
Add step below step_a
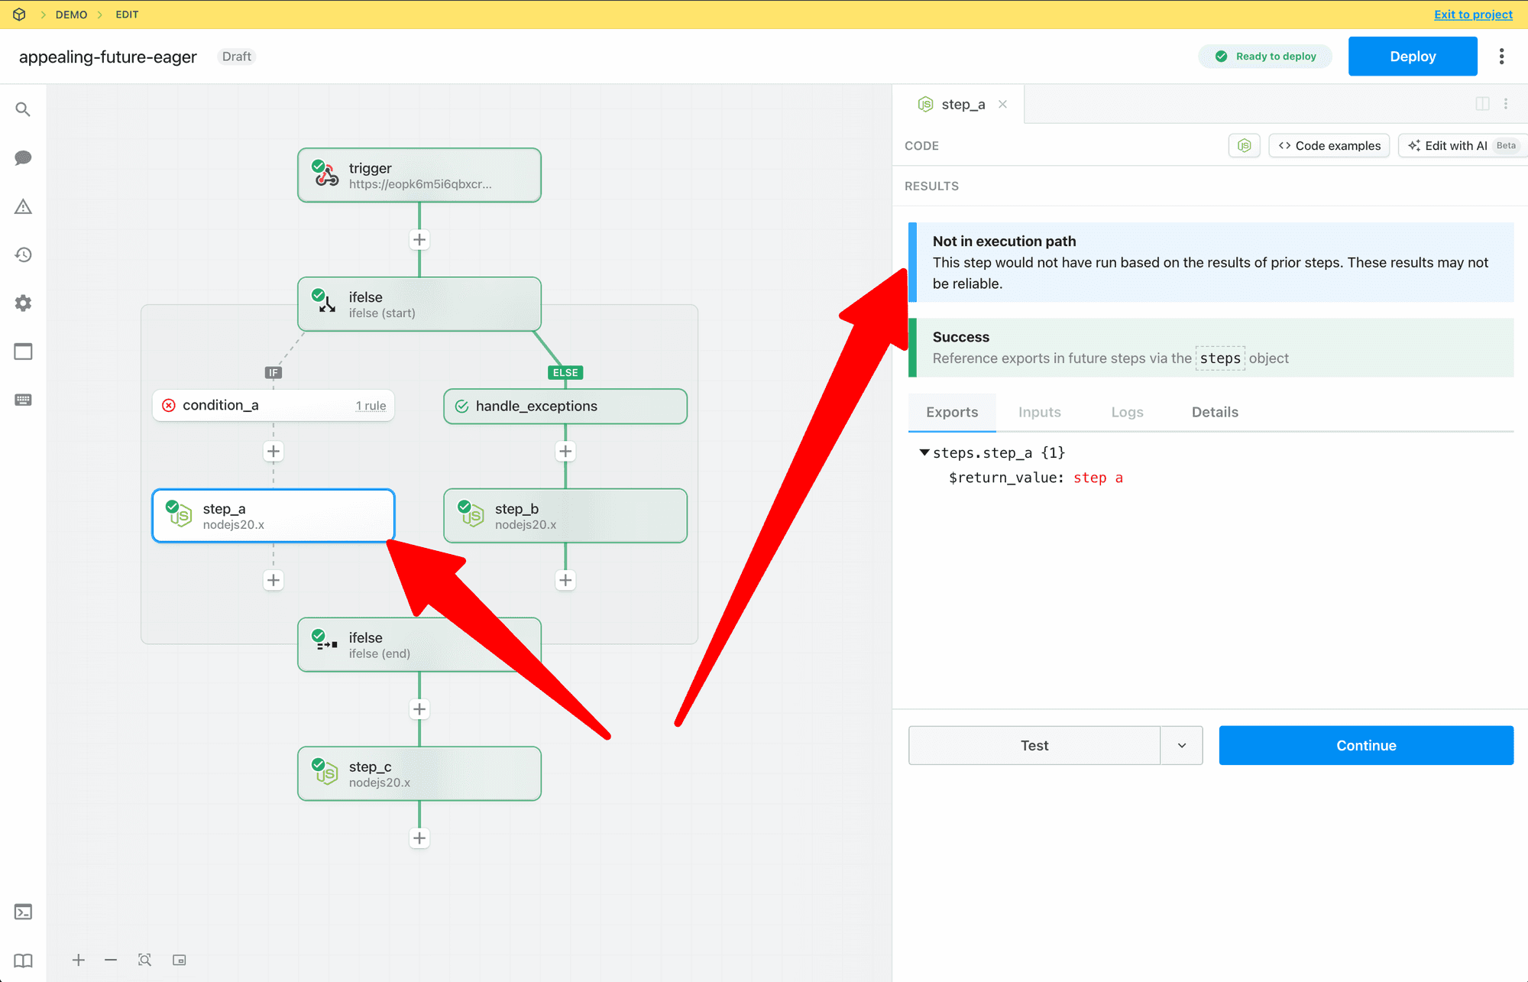274,580
